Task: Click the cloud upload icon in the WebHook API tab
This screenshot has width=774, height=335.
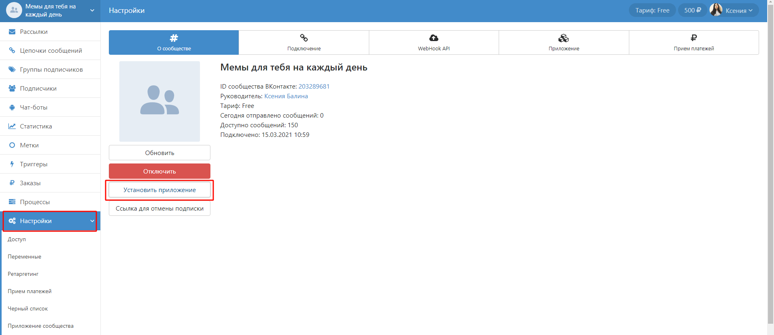Action: click(x=434, y=38)
